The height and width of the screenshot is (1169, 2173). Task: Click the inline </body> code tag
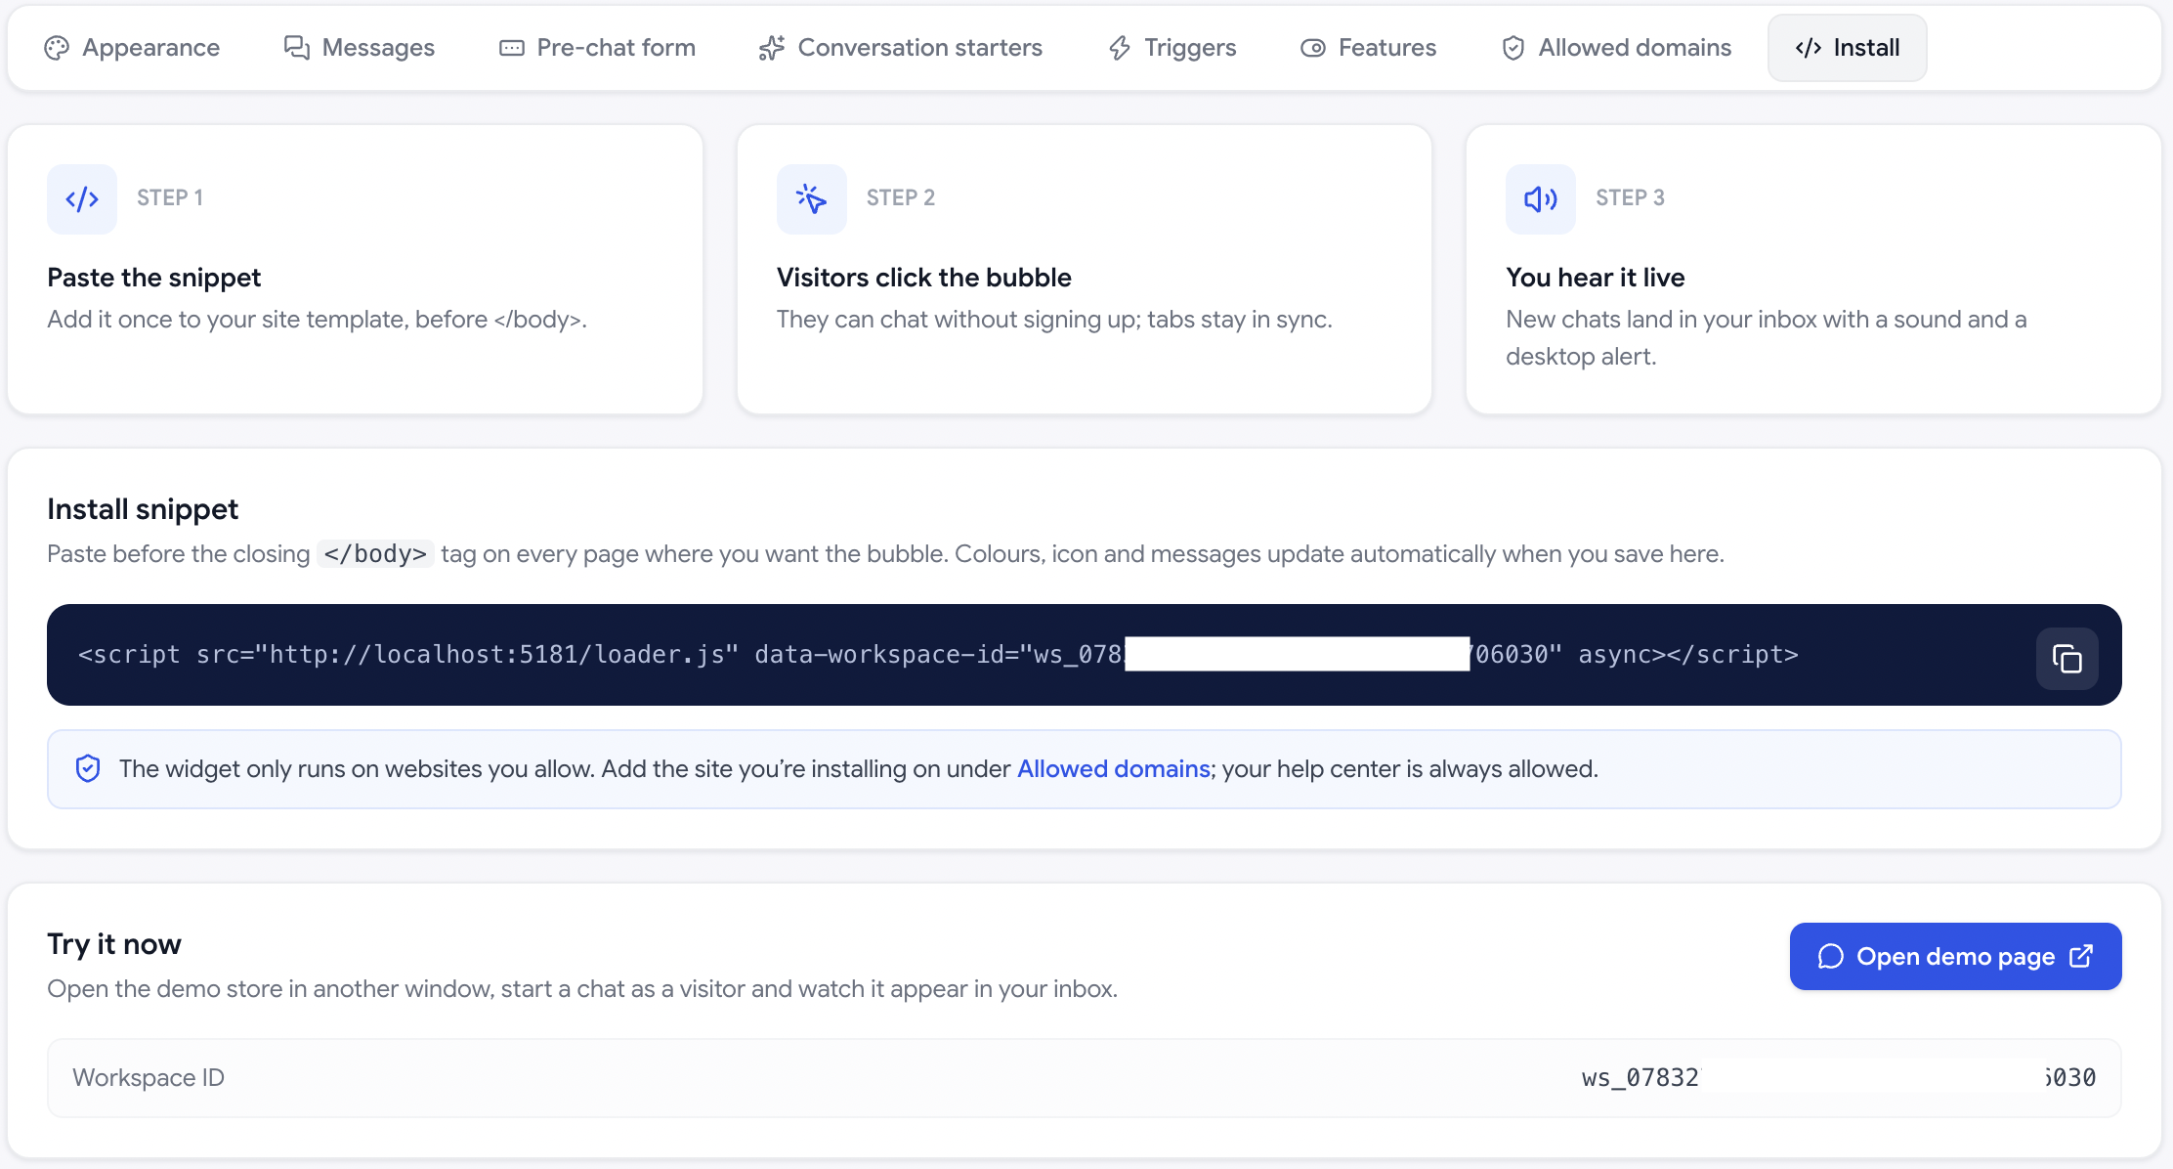pyautogui.click(x=375, y=554)
